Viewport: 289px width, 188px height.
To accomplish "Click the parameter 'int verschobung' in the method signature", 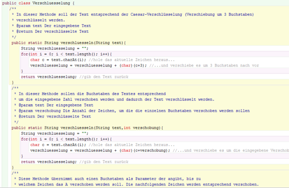I will (142, 128).
